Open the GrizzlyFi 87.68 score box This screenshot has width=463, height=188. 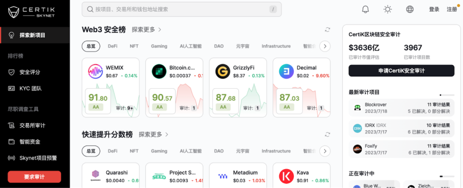point(225,101)
